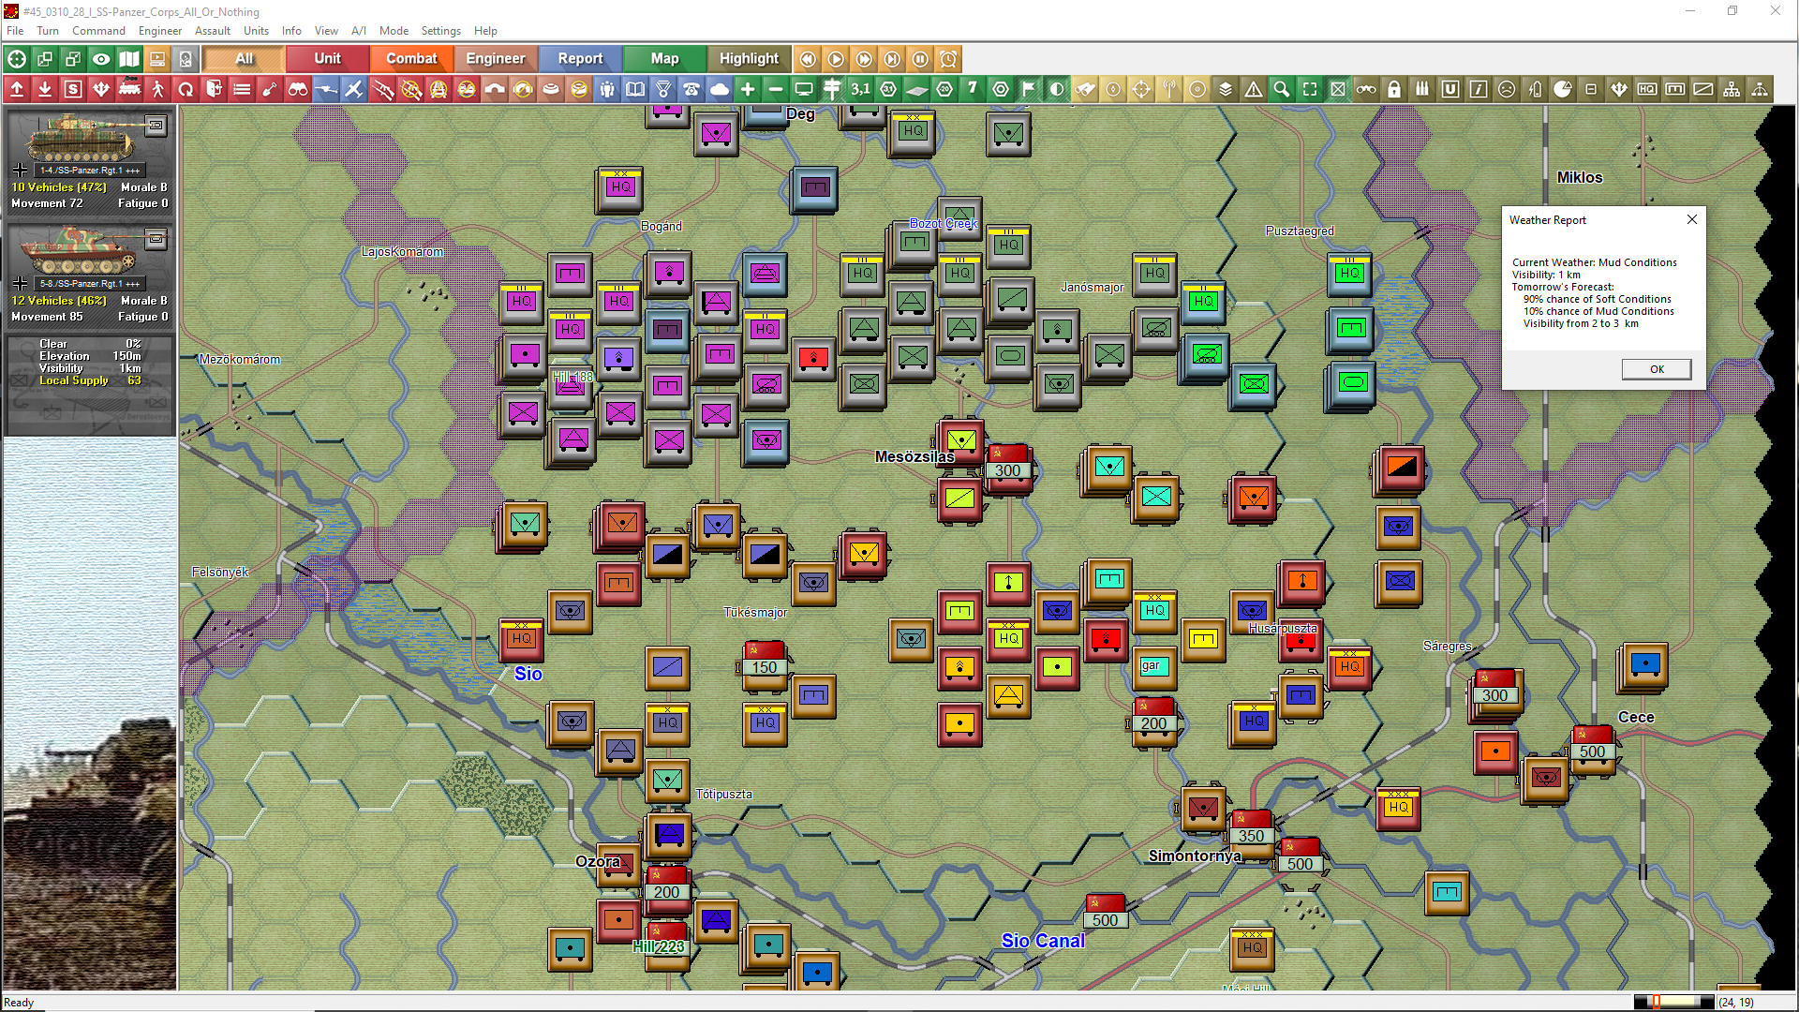Switch to the Engineer toolbar tab
Screen dimensions: 1799x1012
click(x=496, y=58)
